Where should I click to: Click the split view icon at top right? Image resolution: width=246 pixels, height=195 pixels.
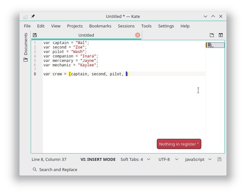(220, 35)
